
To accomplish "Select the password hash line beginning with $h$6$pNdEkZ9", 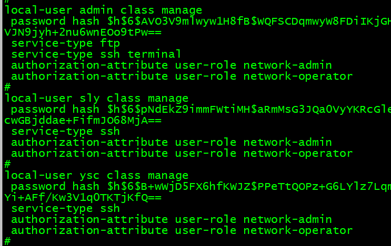I will [200, 110].
